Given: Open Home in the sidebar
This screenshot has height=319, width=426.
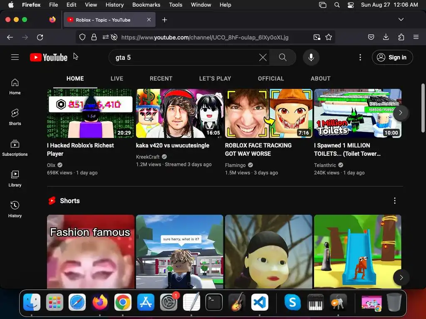Looking at the screenshot, I should pos(15,86).
